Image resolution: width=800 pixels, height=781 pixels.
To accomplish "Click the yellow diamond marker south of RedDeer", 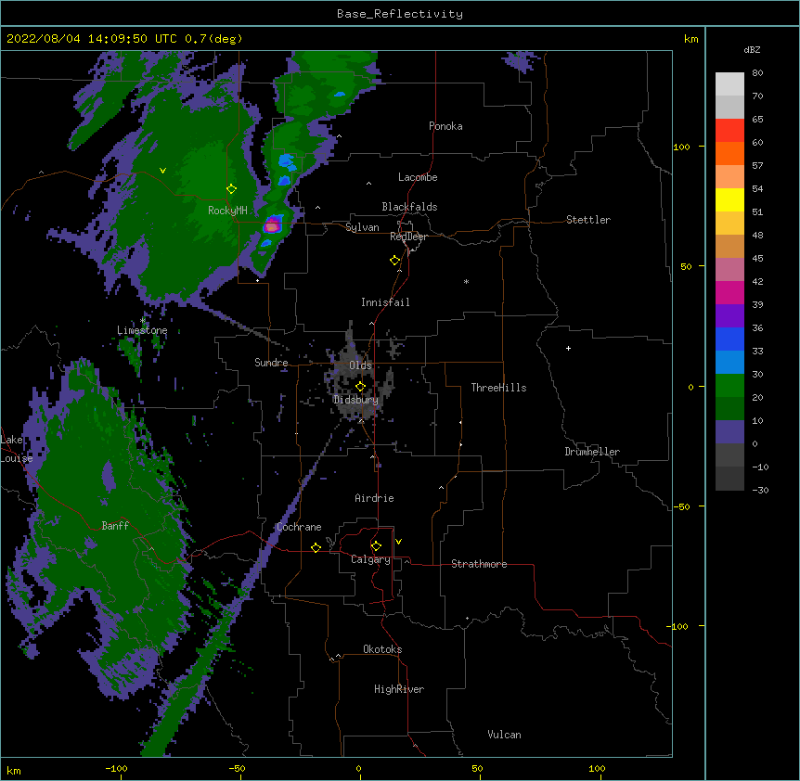I will [395, 261].
